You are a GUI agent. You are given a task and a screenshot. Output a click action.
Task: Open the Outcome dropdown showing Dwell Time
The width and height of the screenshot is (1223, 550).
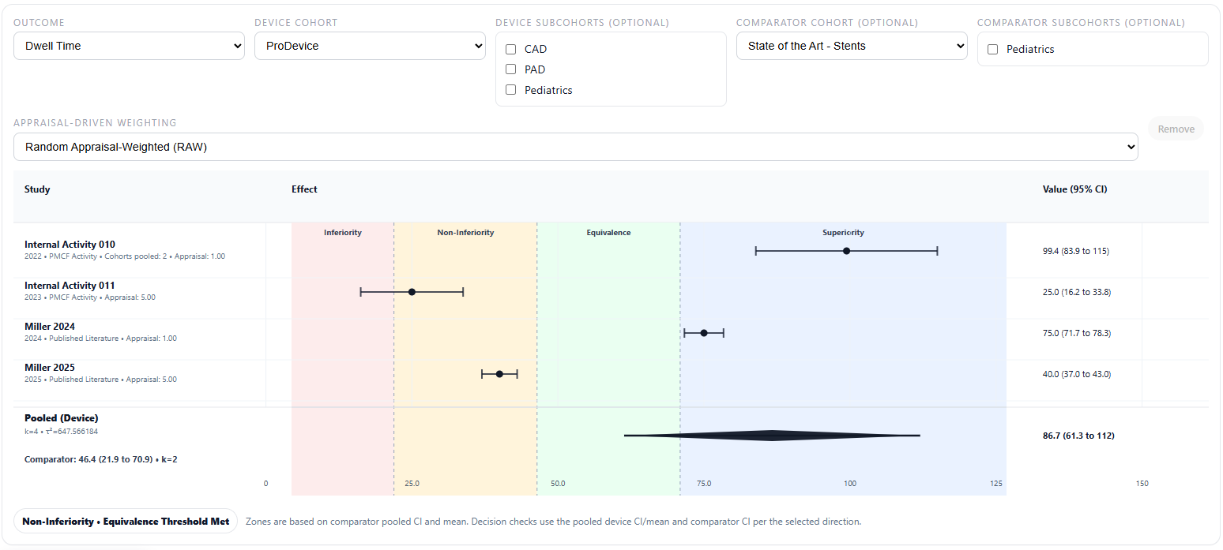(129, 46)
